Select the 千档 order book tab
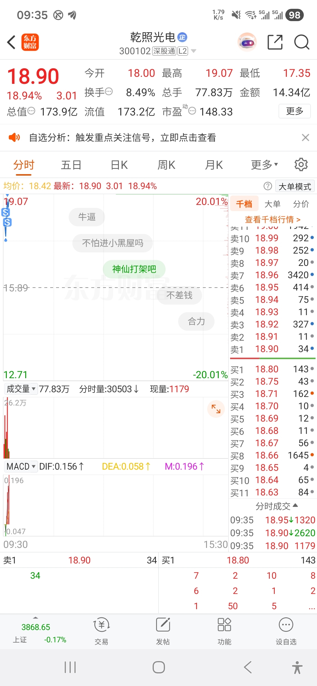This screenshot has width=317, height=686. click(x=244, y=203)
